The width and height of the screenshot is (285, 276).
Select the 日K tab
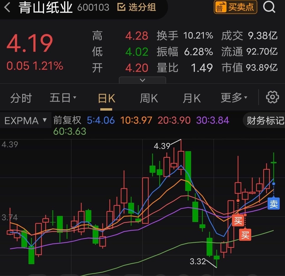click(106, 99)
